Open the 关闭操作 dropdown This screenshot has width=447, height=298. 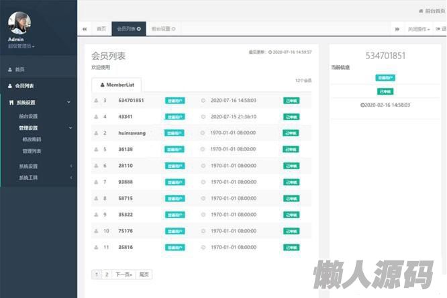pyautogui.click(x=419, y=29)
